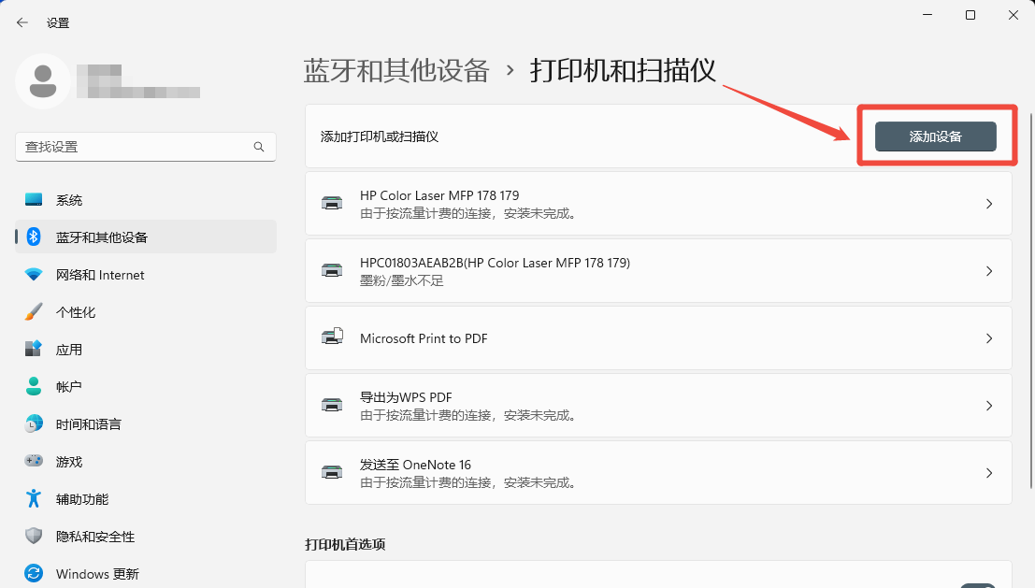This screenshot has height=588, width=1035.
Task: Click the 打印机和扫描仪 page title
Action: (623, 71)
